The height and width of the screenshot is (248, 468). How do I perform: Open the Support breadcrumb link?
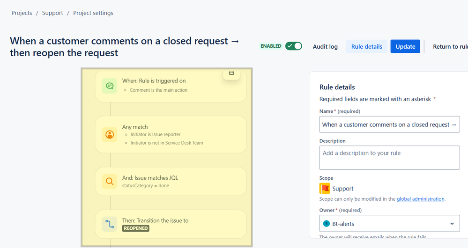click(x=52, y=13)
